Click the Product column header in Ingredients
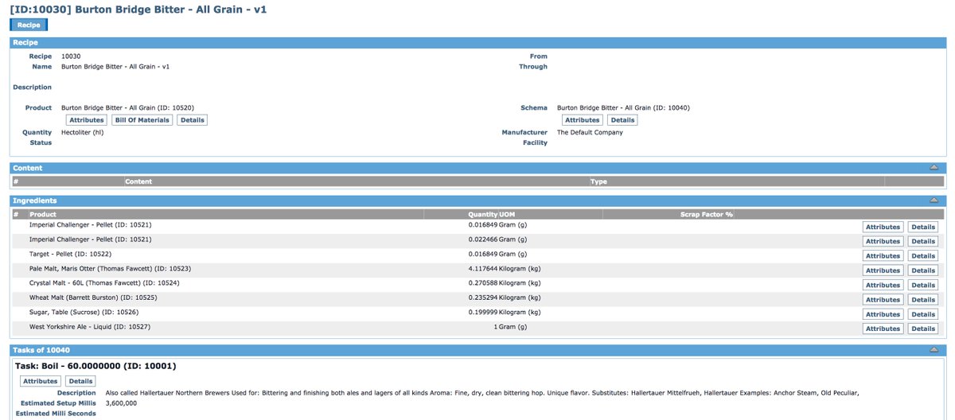This screenshot has width=955, height=420. click(43, 215)
